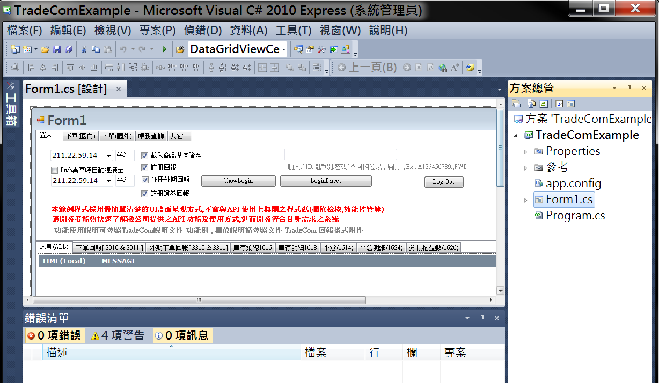Click the Show All Files icon in Solution Explorer
Image resolution: width=659 pixels, height=383 pixels.
coord(531,104)
